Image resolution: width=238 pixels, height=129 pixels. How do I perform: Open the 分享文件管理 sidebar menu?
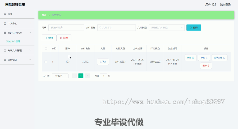pos(17,51)
